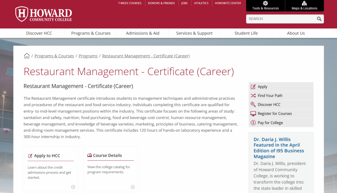This screenshot has width=337, height=193.
Task: Open the Programs & Courses main menu
Action: tap(91, 33)
